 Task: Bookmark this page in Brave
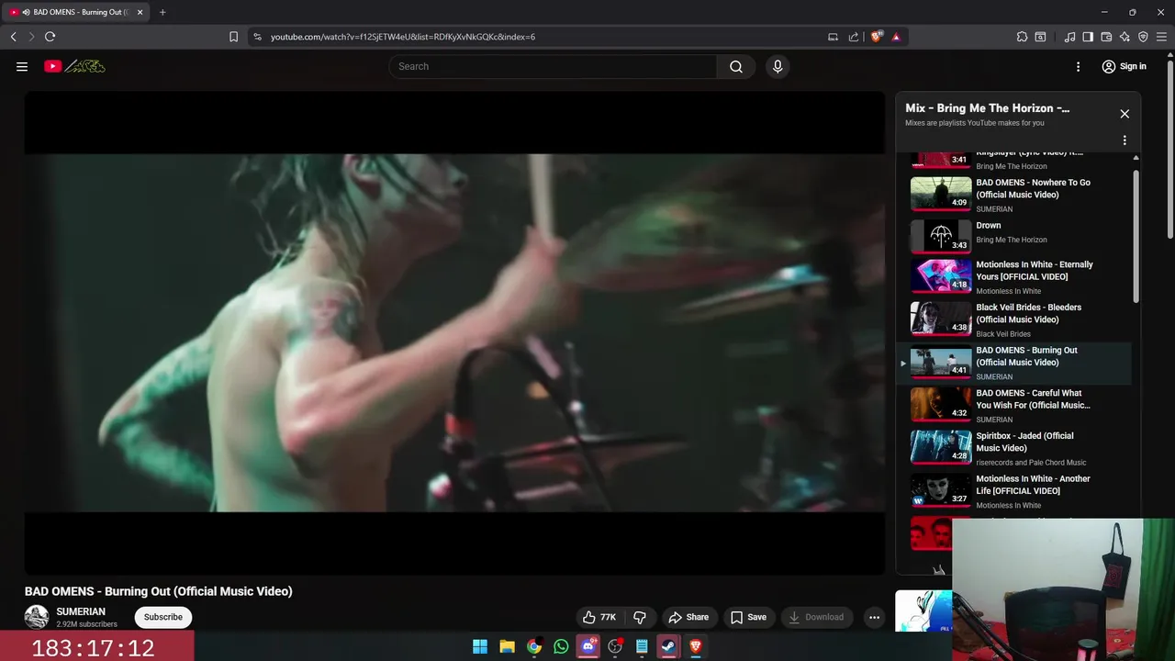233,37
